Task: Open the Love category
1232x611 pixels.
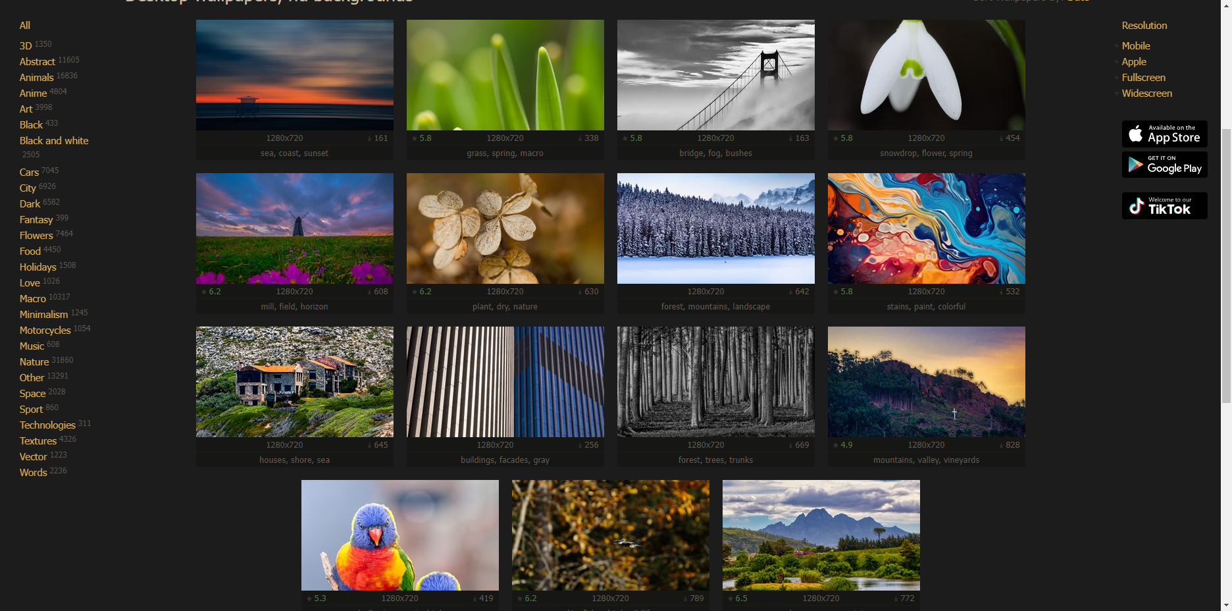Action: [x=30, y=283]
